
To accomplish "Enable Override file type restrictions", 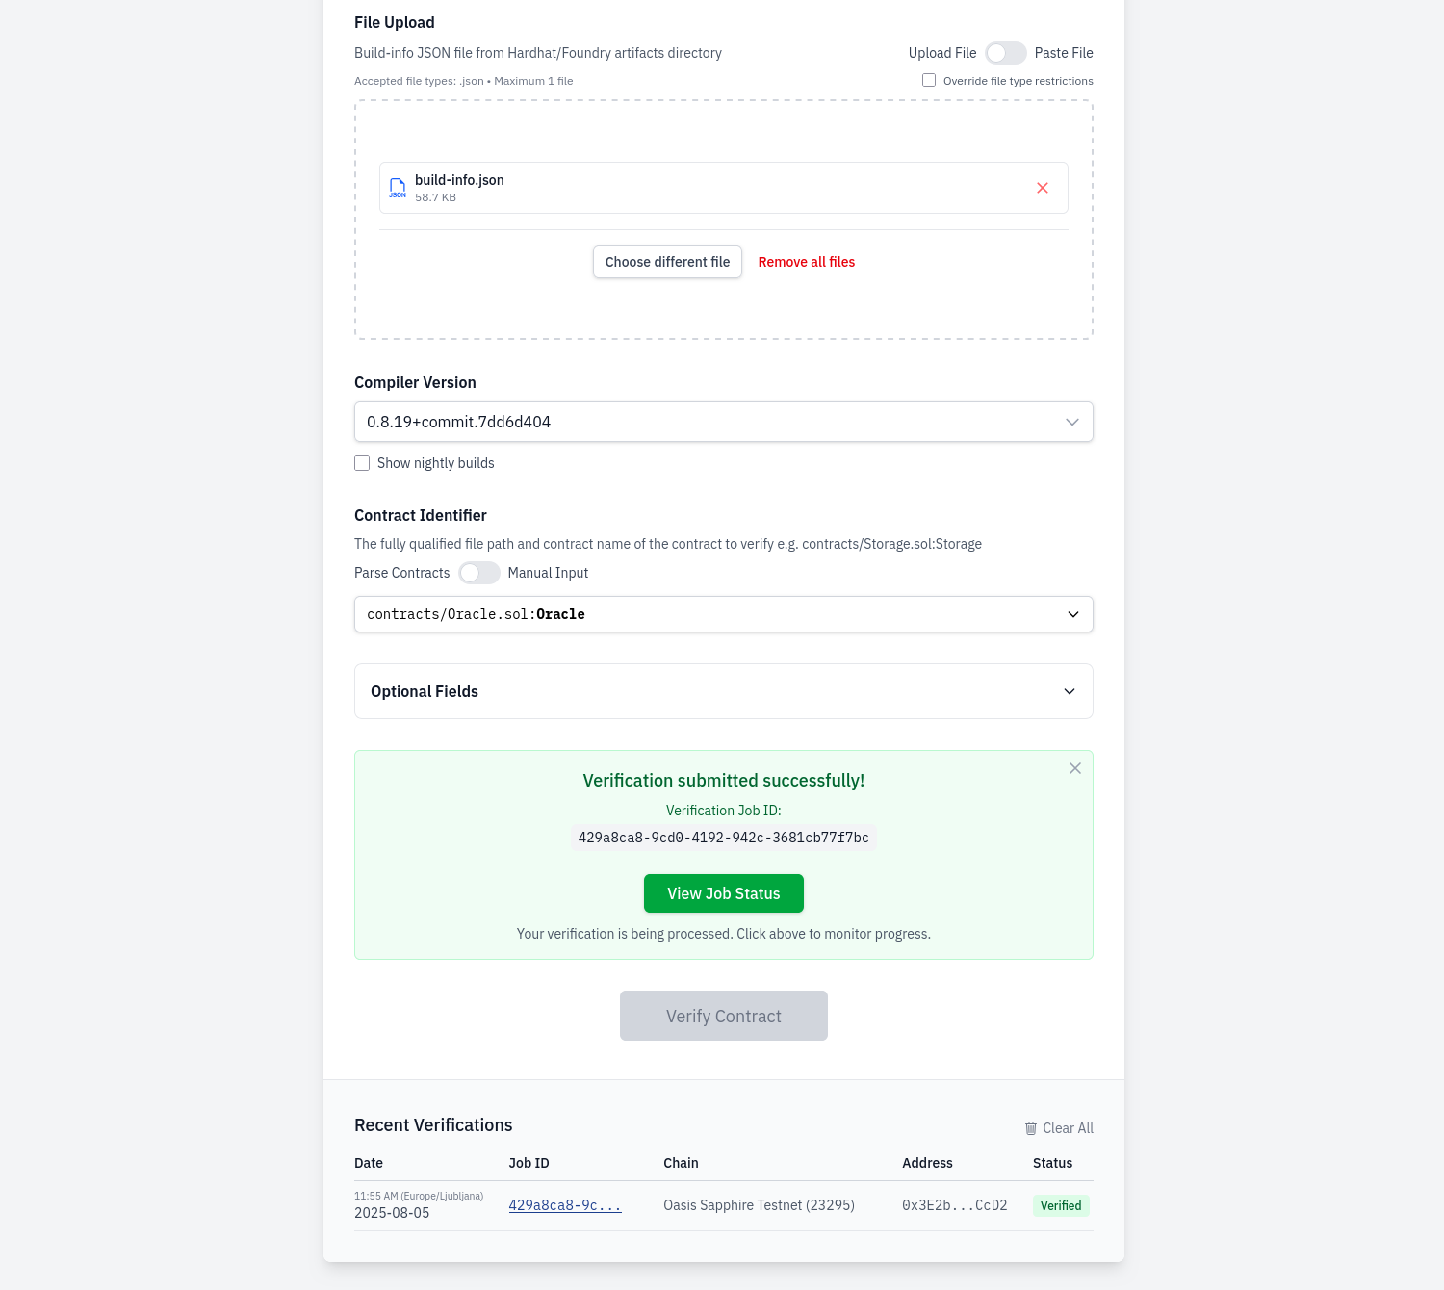I will [x=928, y=80].
